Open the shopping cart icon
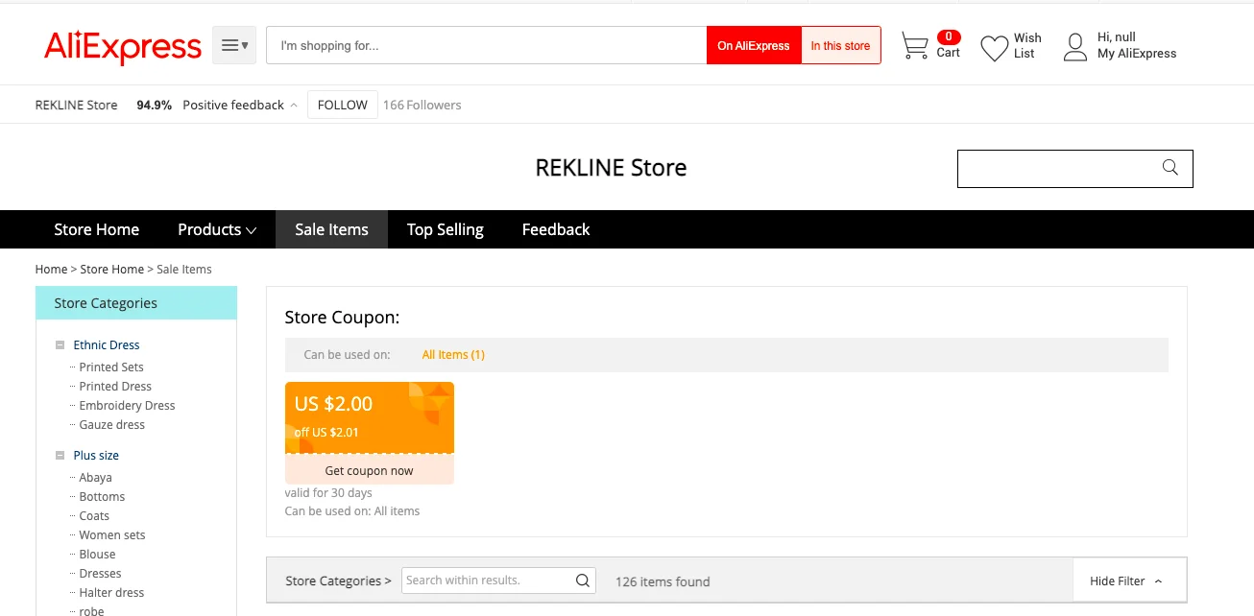 [915, 46]
